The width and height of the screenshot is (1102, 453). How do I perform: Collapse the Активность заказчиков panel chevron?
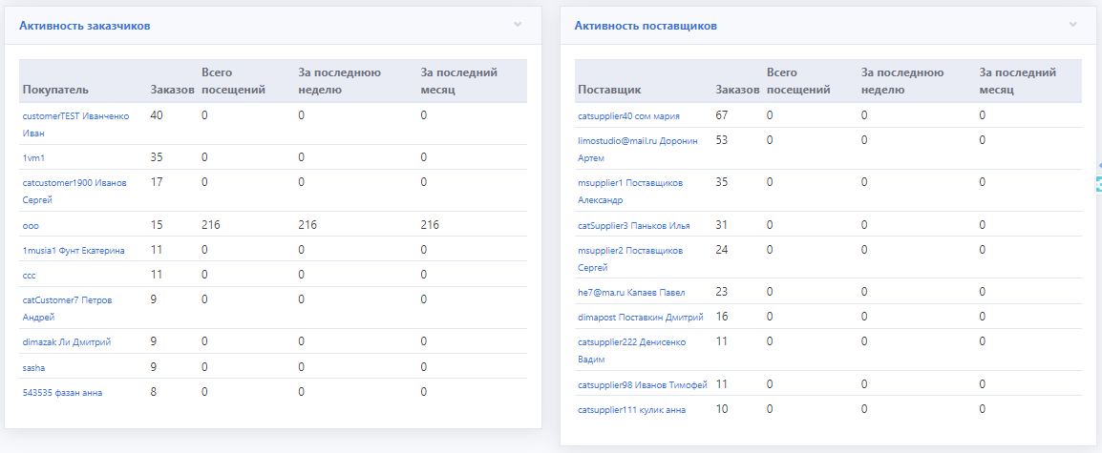pyautogui.click(x=518, y=24)
